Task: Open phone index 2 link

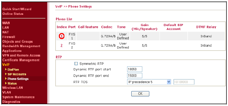Action: (61, 45)
